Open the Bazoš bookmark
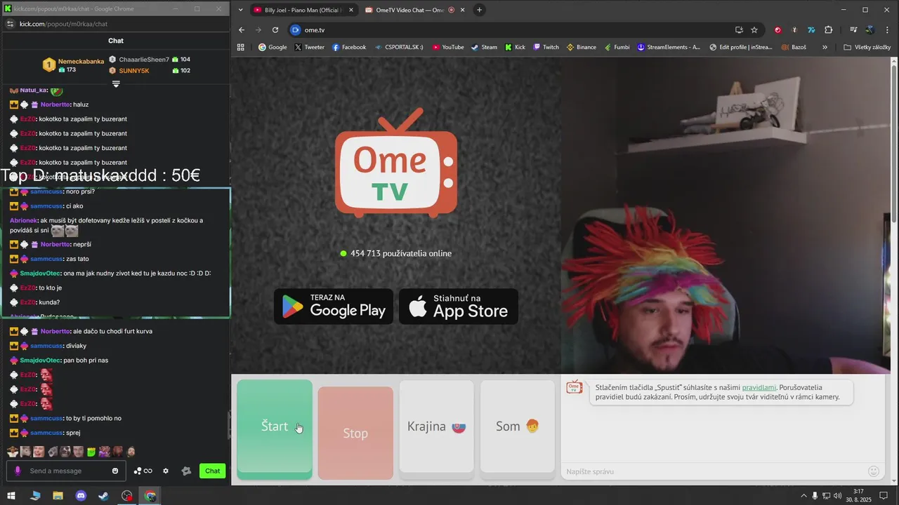Image resolution: width=899 pixels, height=505 pixels. click(794, 47)
